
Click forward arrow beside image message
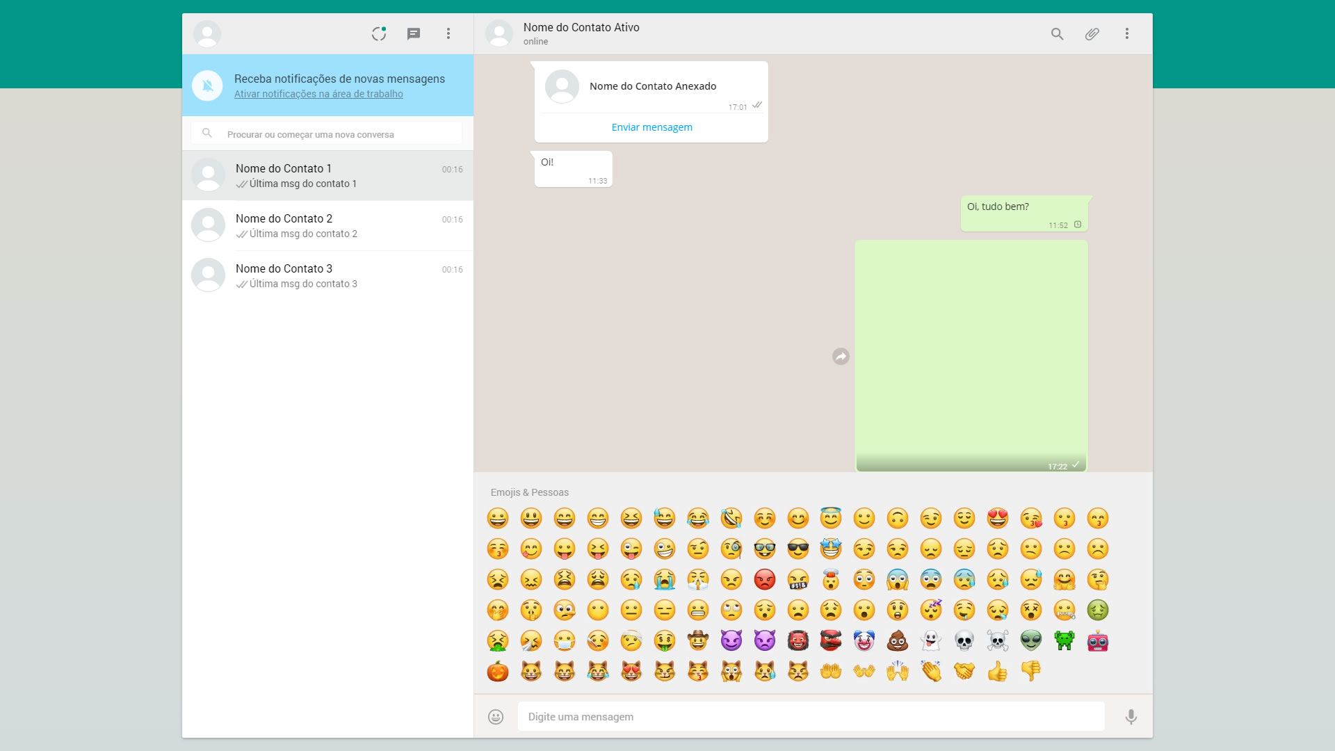[841, 356]
